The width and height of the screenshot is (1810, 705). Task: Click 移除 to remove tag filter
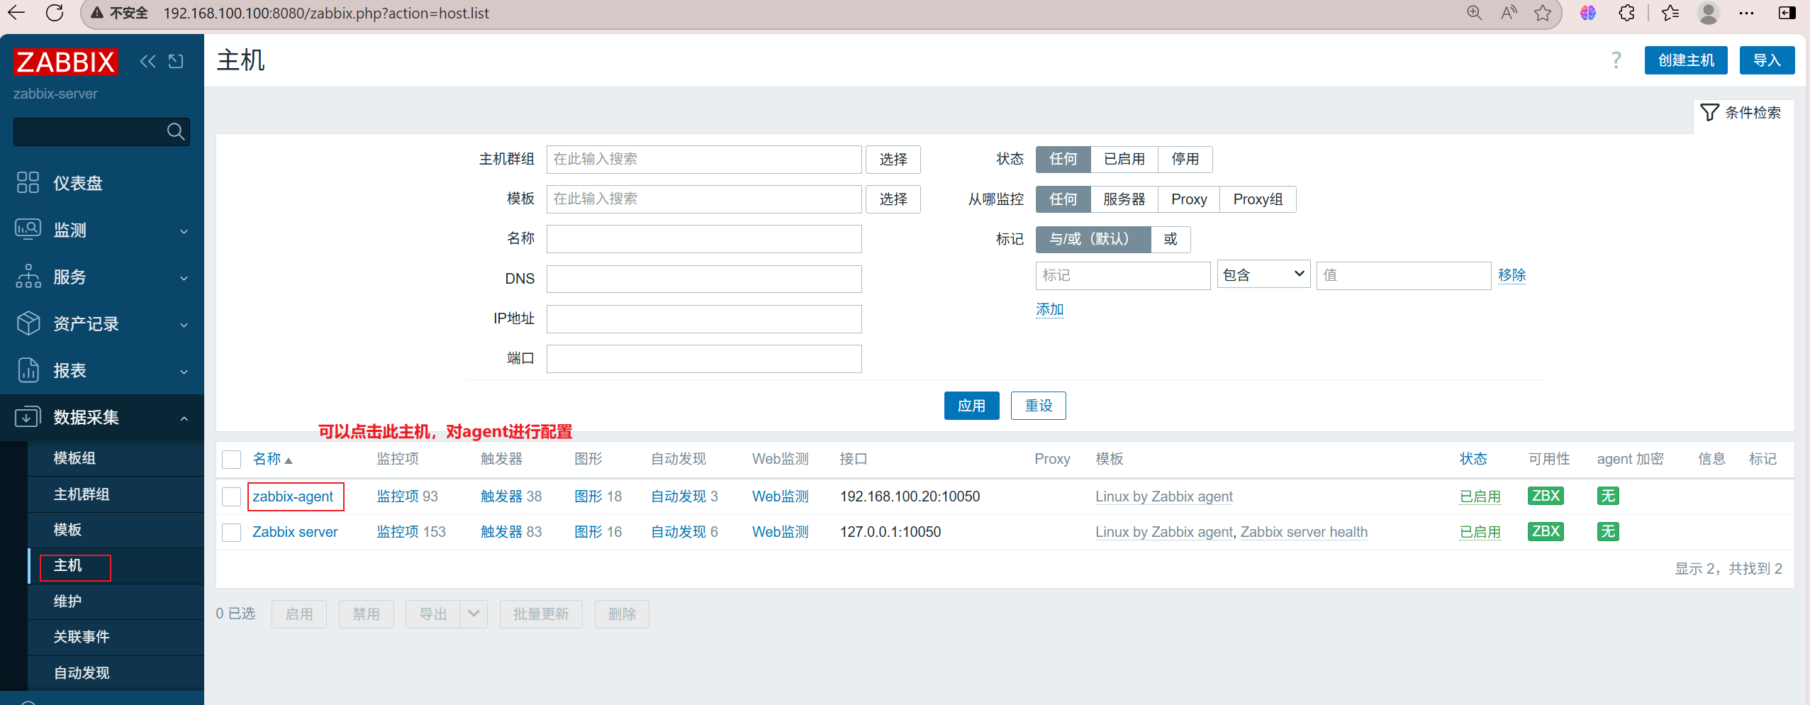(x=1512, y=275)
